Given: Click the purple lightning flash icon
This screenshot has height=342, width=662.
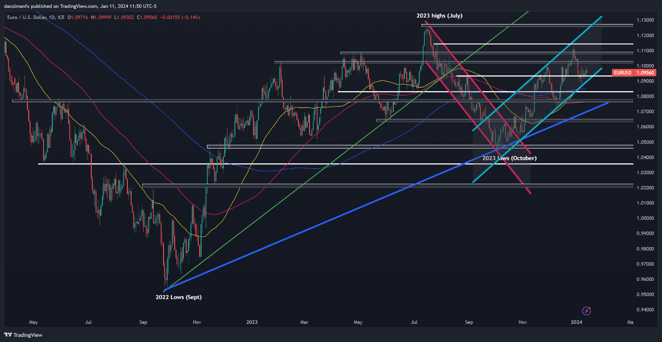Looking at the screenshot, I should 587,311.
